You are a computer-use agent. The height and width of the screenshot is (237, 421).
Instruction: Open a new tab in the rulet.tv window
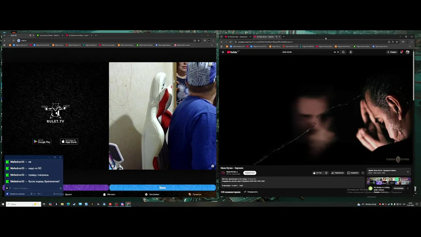coord(96,35)
